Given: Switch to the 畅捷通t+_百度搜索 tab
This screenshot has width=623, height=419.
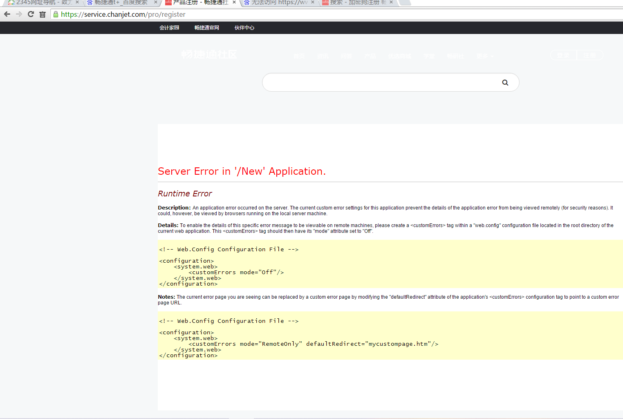Looking at the screenshot, I should (121, 2).
